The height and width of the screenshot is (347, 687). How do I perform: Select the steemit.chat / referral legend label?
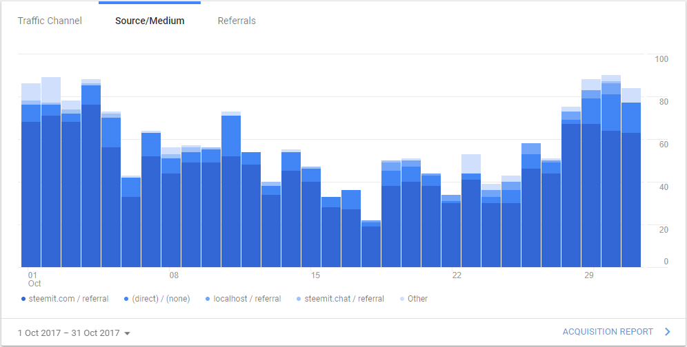pos(344,299)
